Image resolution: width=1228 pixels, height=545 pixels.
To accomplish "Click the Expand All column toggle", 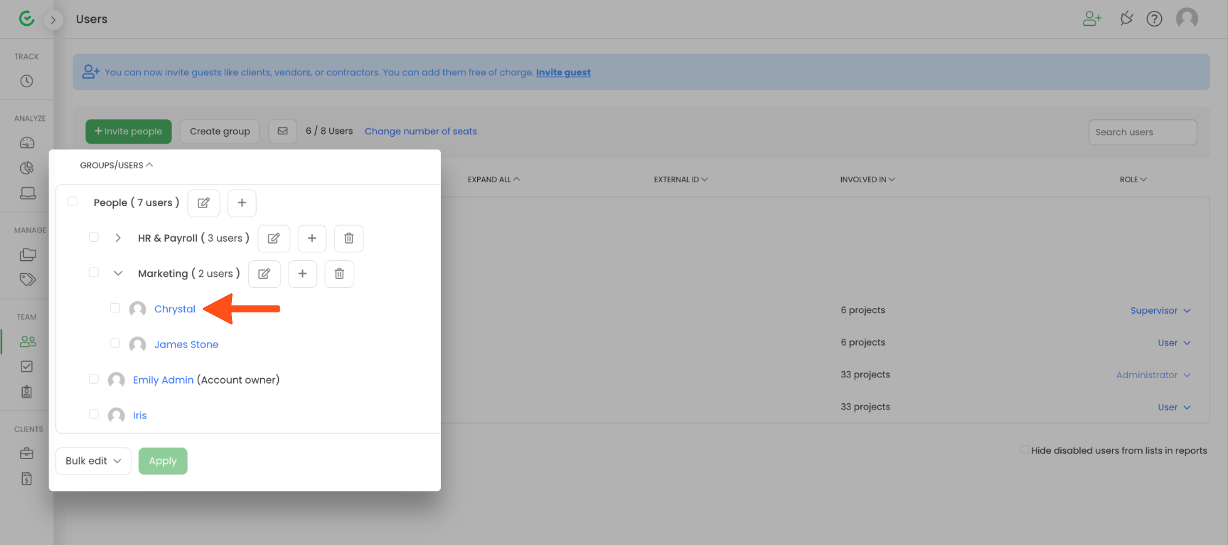I will 494,179.
